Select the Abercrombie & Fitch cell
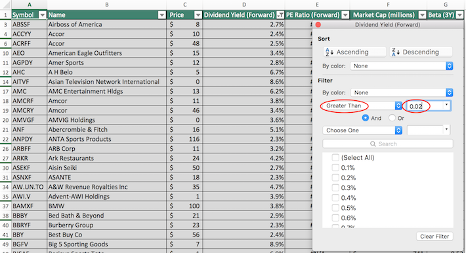 (107, 130)
